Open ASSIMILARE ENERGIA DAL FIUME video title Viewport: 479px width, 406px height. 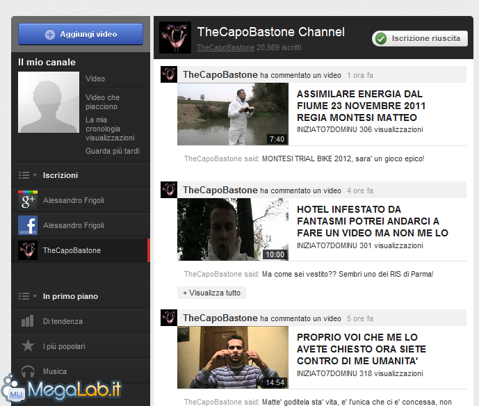pyautogui.click(x=361, y=106)
